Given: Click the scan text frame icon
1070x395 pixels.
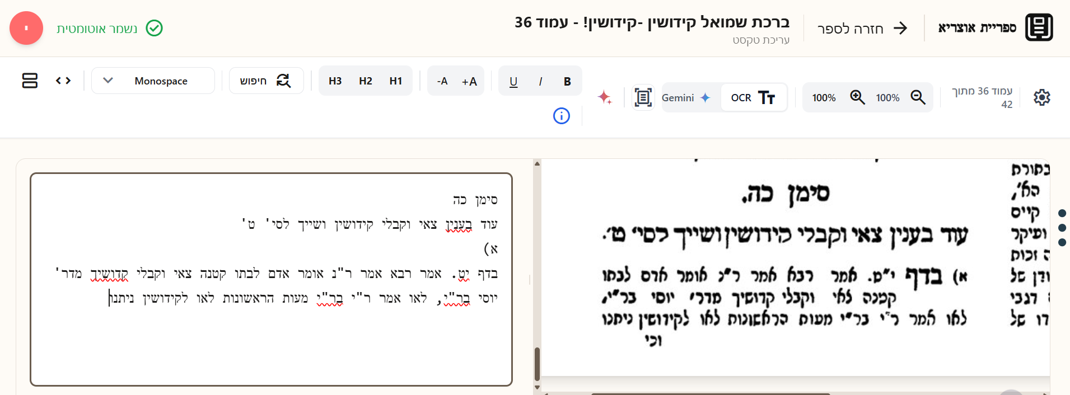Looking at the screenshot, I should 643,97.
